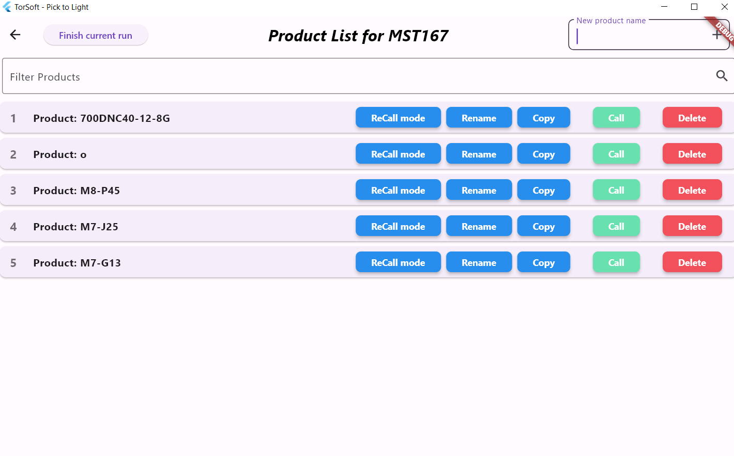Click the search magnifier icon
Image resolution: width=734 pixels, height=456 pixels.
(722, 76)
